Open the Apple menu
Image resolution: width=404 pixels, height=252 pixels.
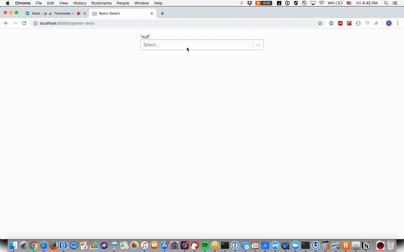coord(8,3)
